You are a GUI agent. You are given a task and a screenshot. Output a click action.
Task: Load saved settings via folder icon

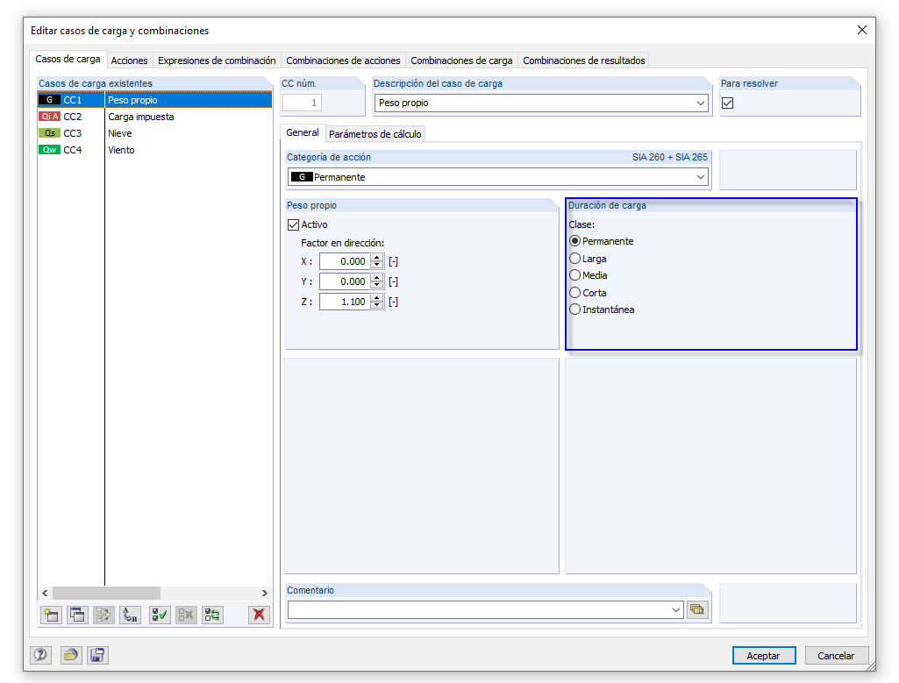(x=70, y=655)
